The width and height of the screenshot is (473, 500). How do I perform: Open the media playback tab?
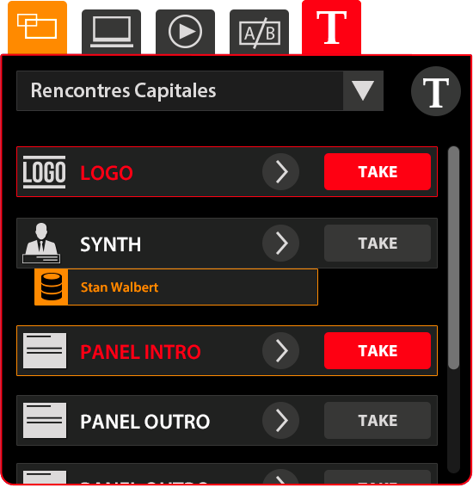tap(185, 32)
